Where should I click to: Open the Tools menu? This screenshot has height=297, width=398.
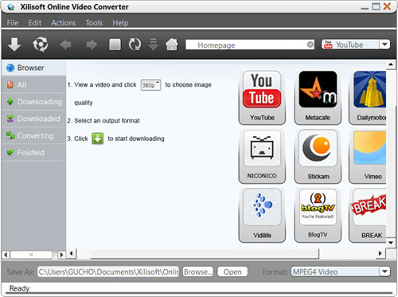point(94,23)
